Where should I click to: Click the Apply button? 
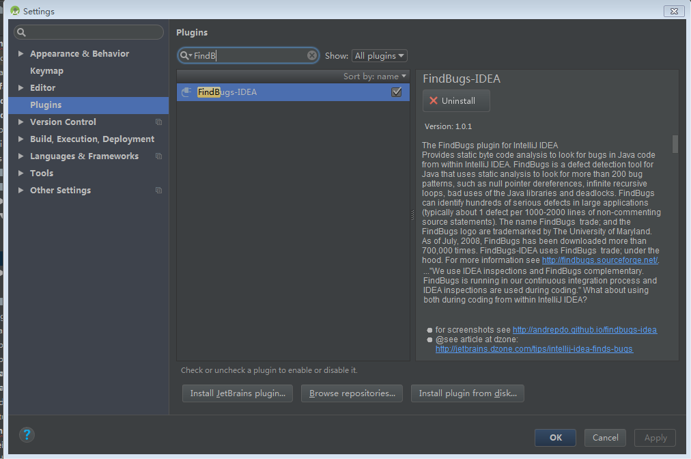click(655, 437)
